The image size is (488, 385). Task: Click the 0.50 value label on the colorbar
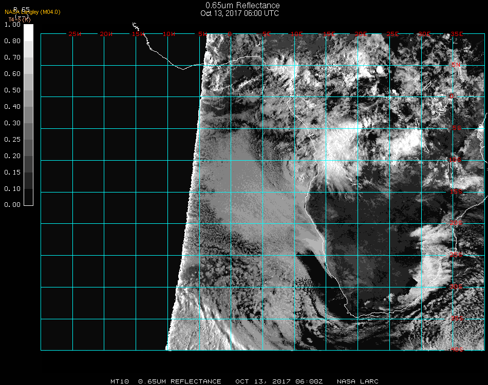click(x=12, y=90)
